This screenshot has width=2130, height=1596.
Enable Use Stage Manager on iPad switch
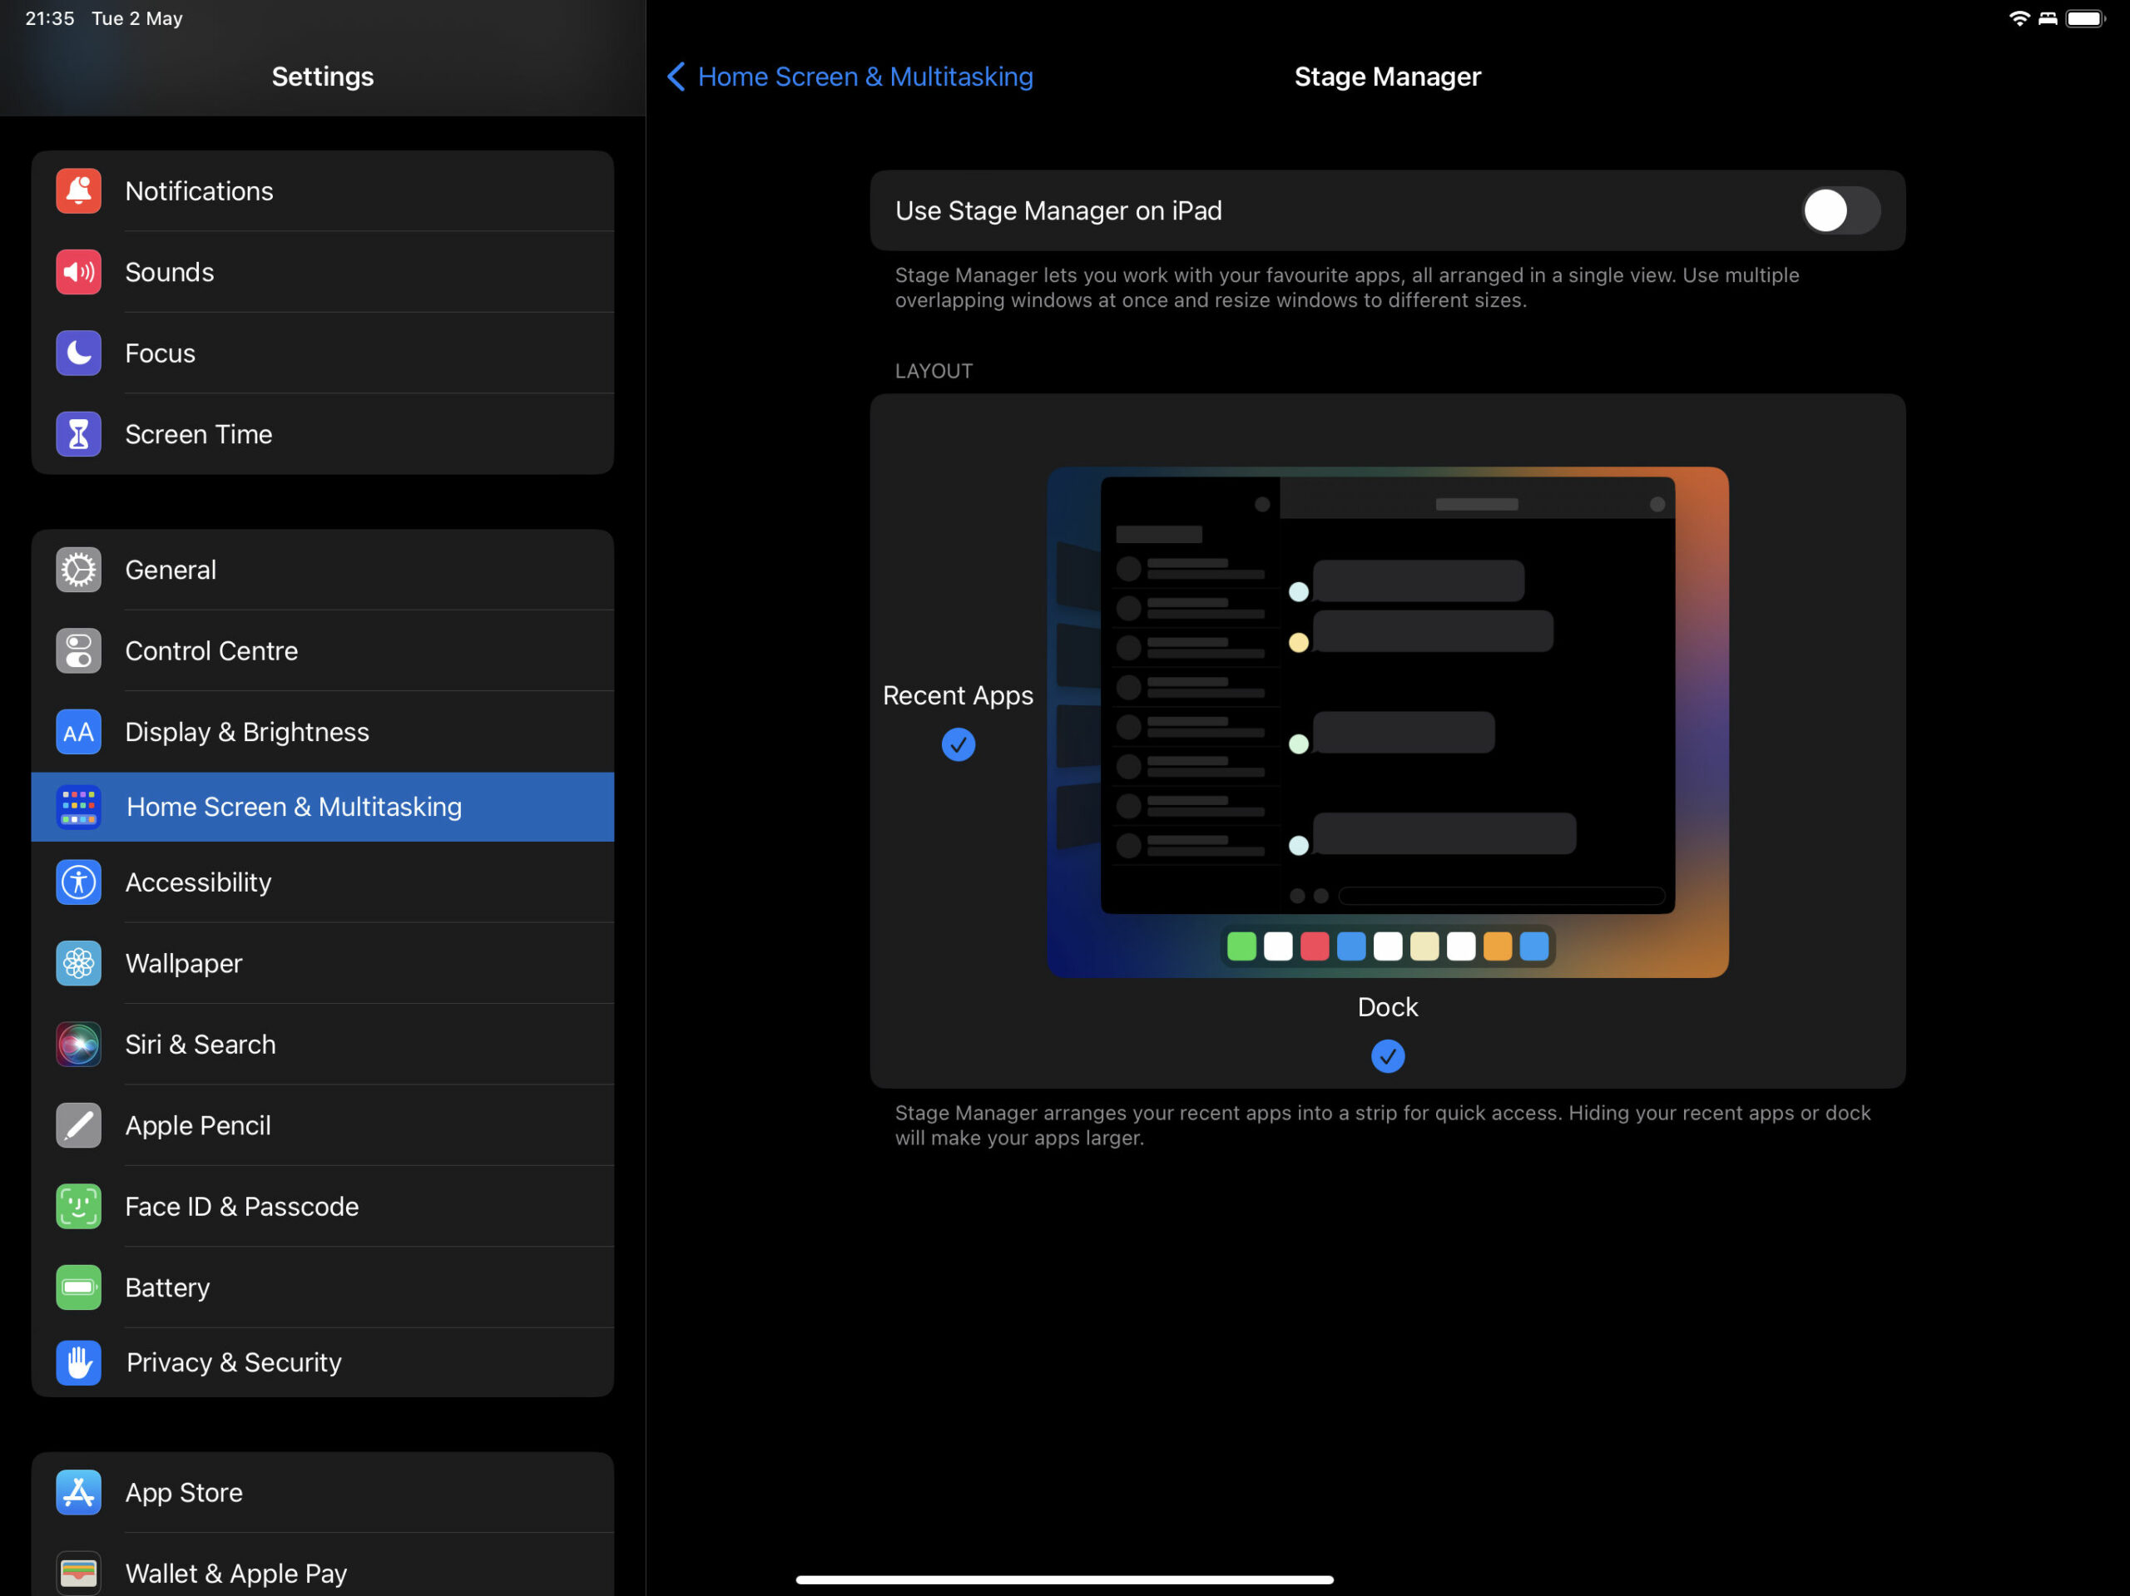click(1840, 210)
